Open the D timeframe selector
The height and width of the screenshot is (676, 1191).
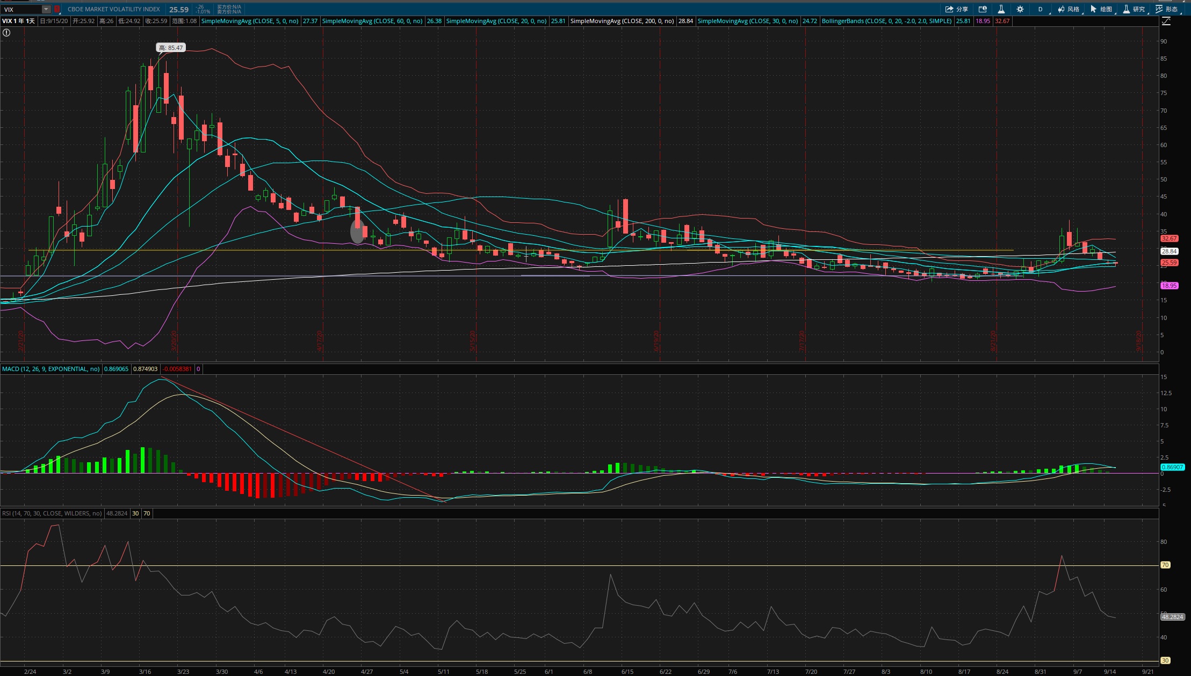[x=1040, y=9]
